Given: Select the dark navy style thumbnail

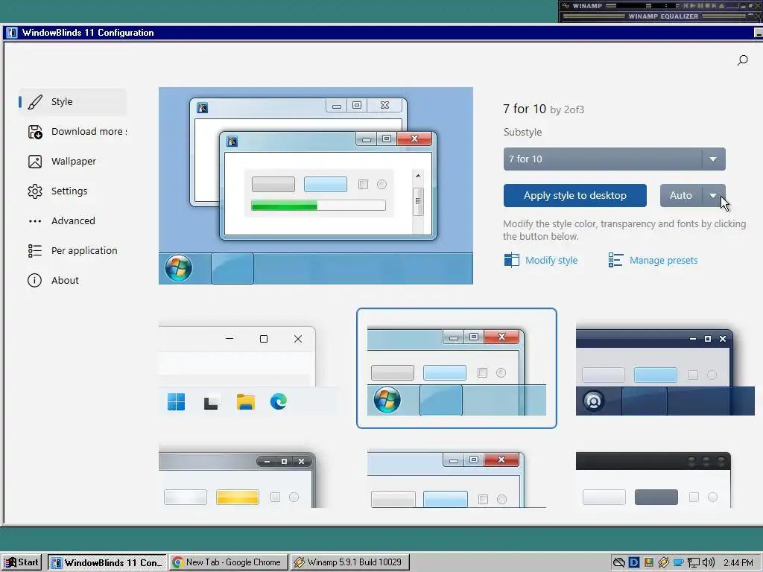Looking at the screenshot, I should click(x=665, y=369).
